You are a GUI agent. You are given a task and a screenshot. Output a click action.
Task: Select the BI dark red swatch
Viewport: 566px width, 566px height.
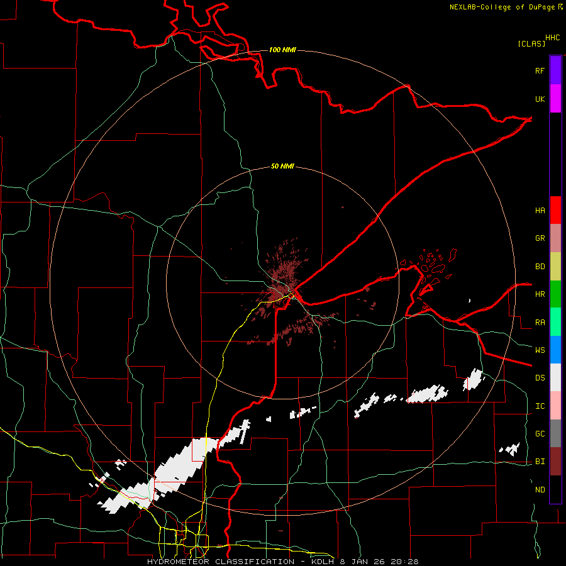click(555, 462)
